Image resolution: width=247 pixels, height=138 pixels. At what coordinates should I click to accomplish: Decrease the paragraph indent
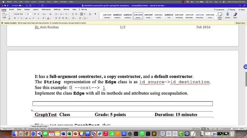click(x=73, y=14)
